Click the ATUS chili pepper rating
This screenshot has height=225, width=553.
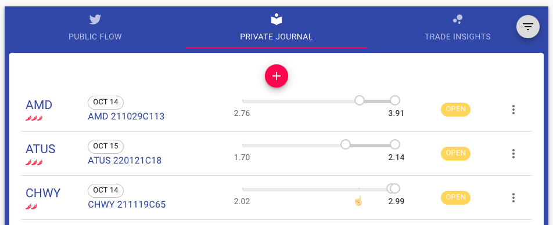point(34,162)
